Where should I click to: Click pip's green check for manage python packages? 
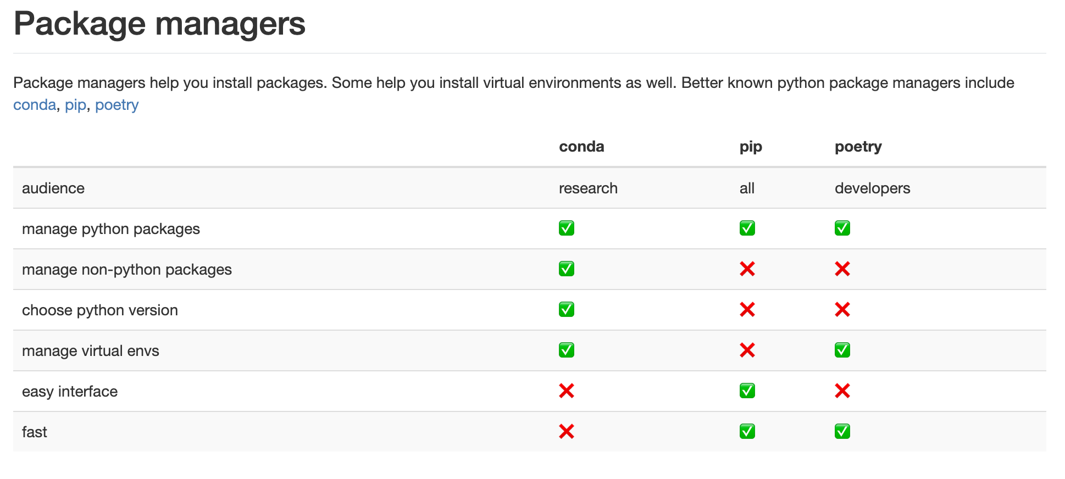click(747, 228)
